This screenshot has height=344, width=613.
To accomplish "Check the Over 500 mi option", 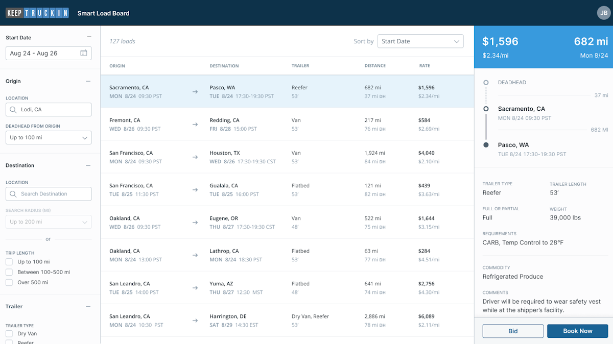I will pyautogui.click(x=9, y=282).
